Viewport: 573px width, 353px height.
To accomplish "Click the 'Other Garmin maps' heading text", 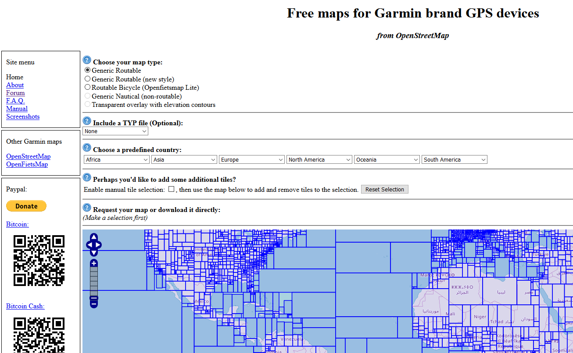I will (x=34, y=141).
